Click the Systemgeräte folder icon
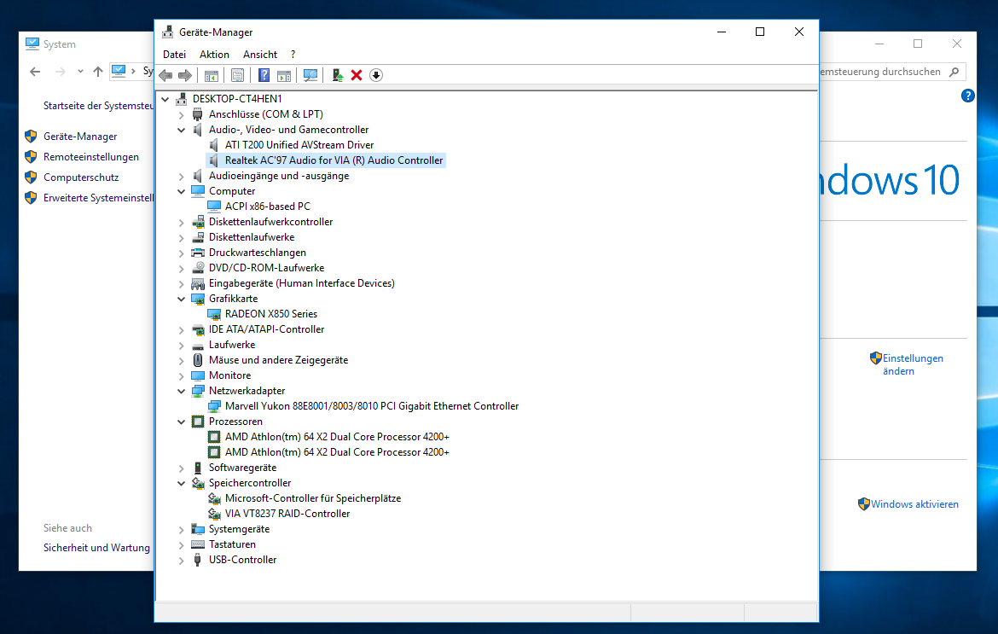This screenshot has height=634, width=998. 198,529
